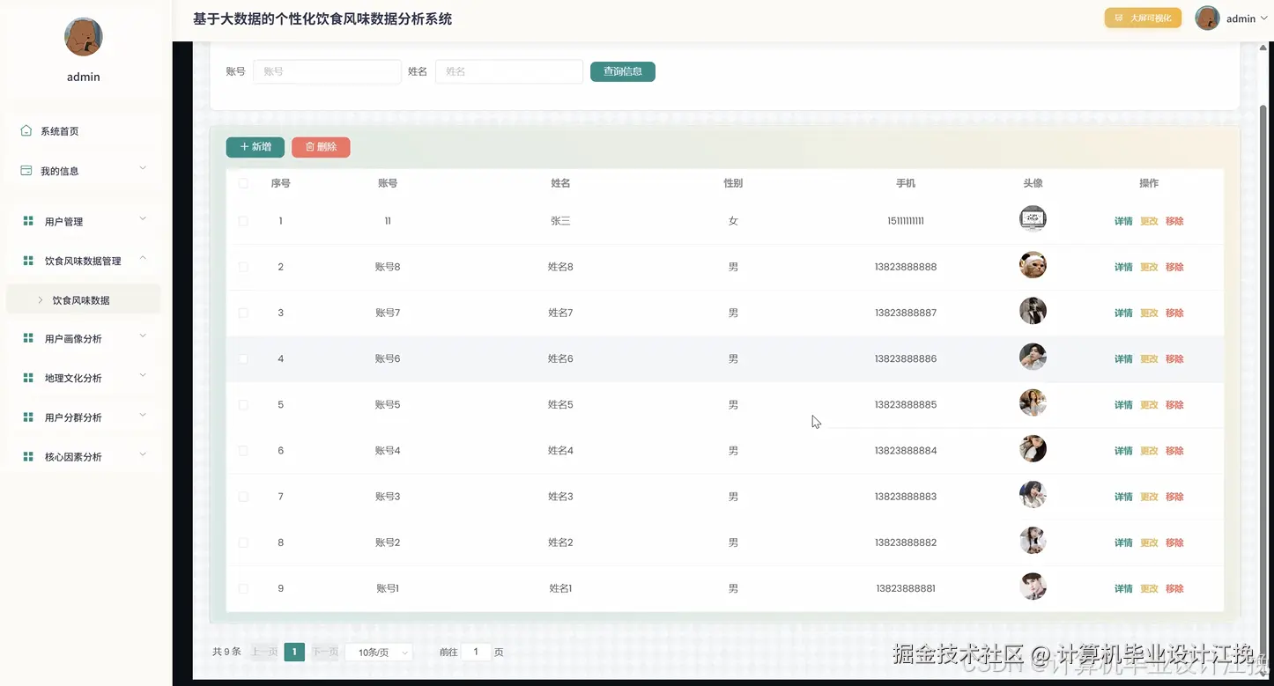
Task: Click the red 删除 delete button
Action: coord(321,147)
